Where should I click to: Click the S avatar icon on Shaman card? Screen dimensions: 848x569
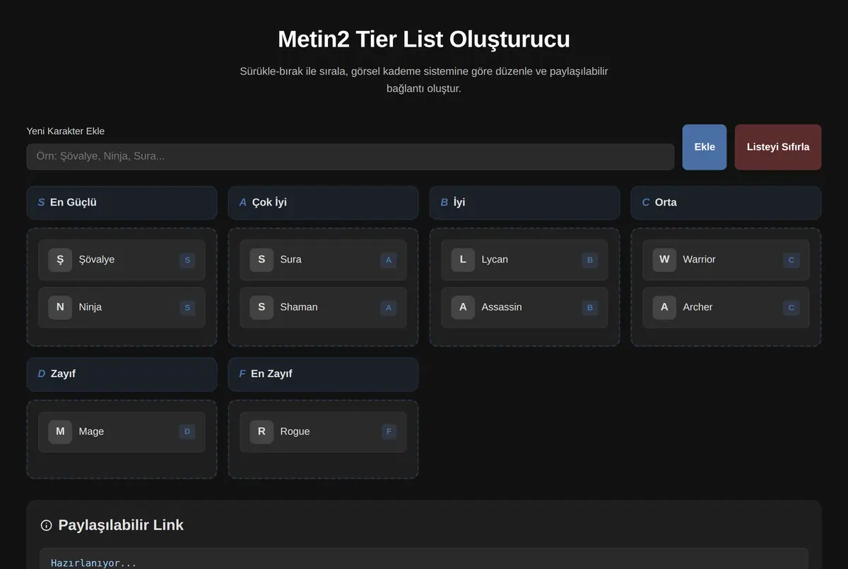tap(261, 307)
